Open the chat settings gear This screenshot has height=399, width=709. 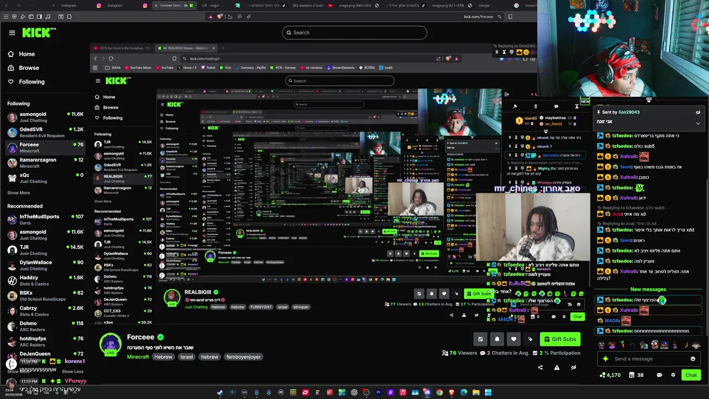673,375
